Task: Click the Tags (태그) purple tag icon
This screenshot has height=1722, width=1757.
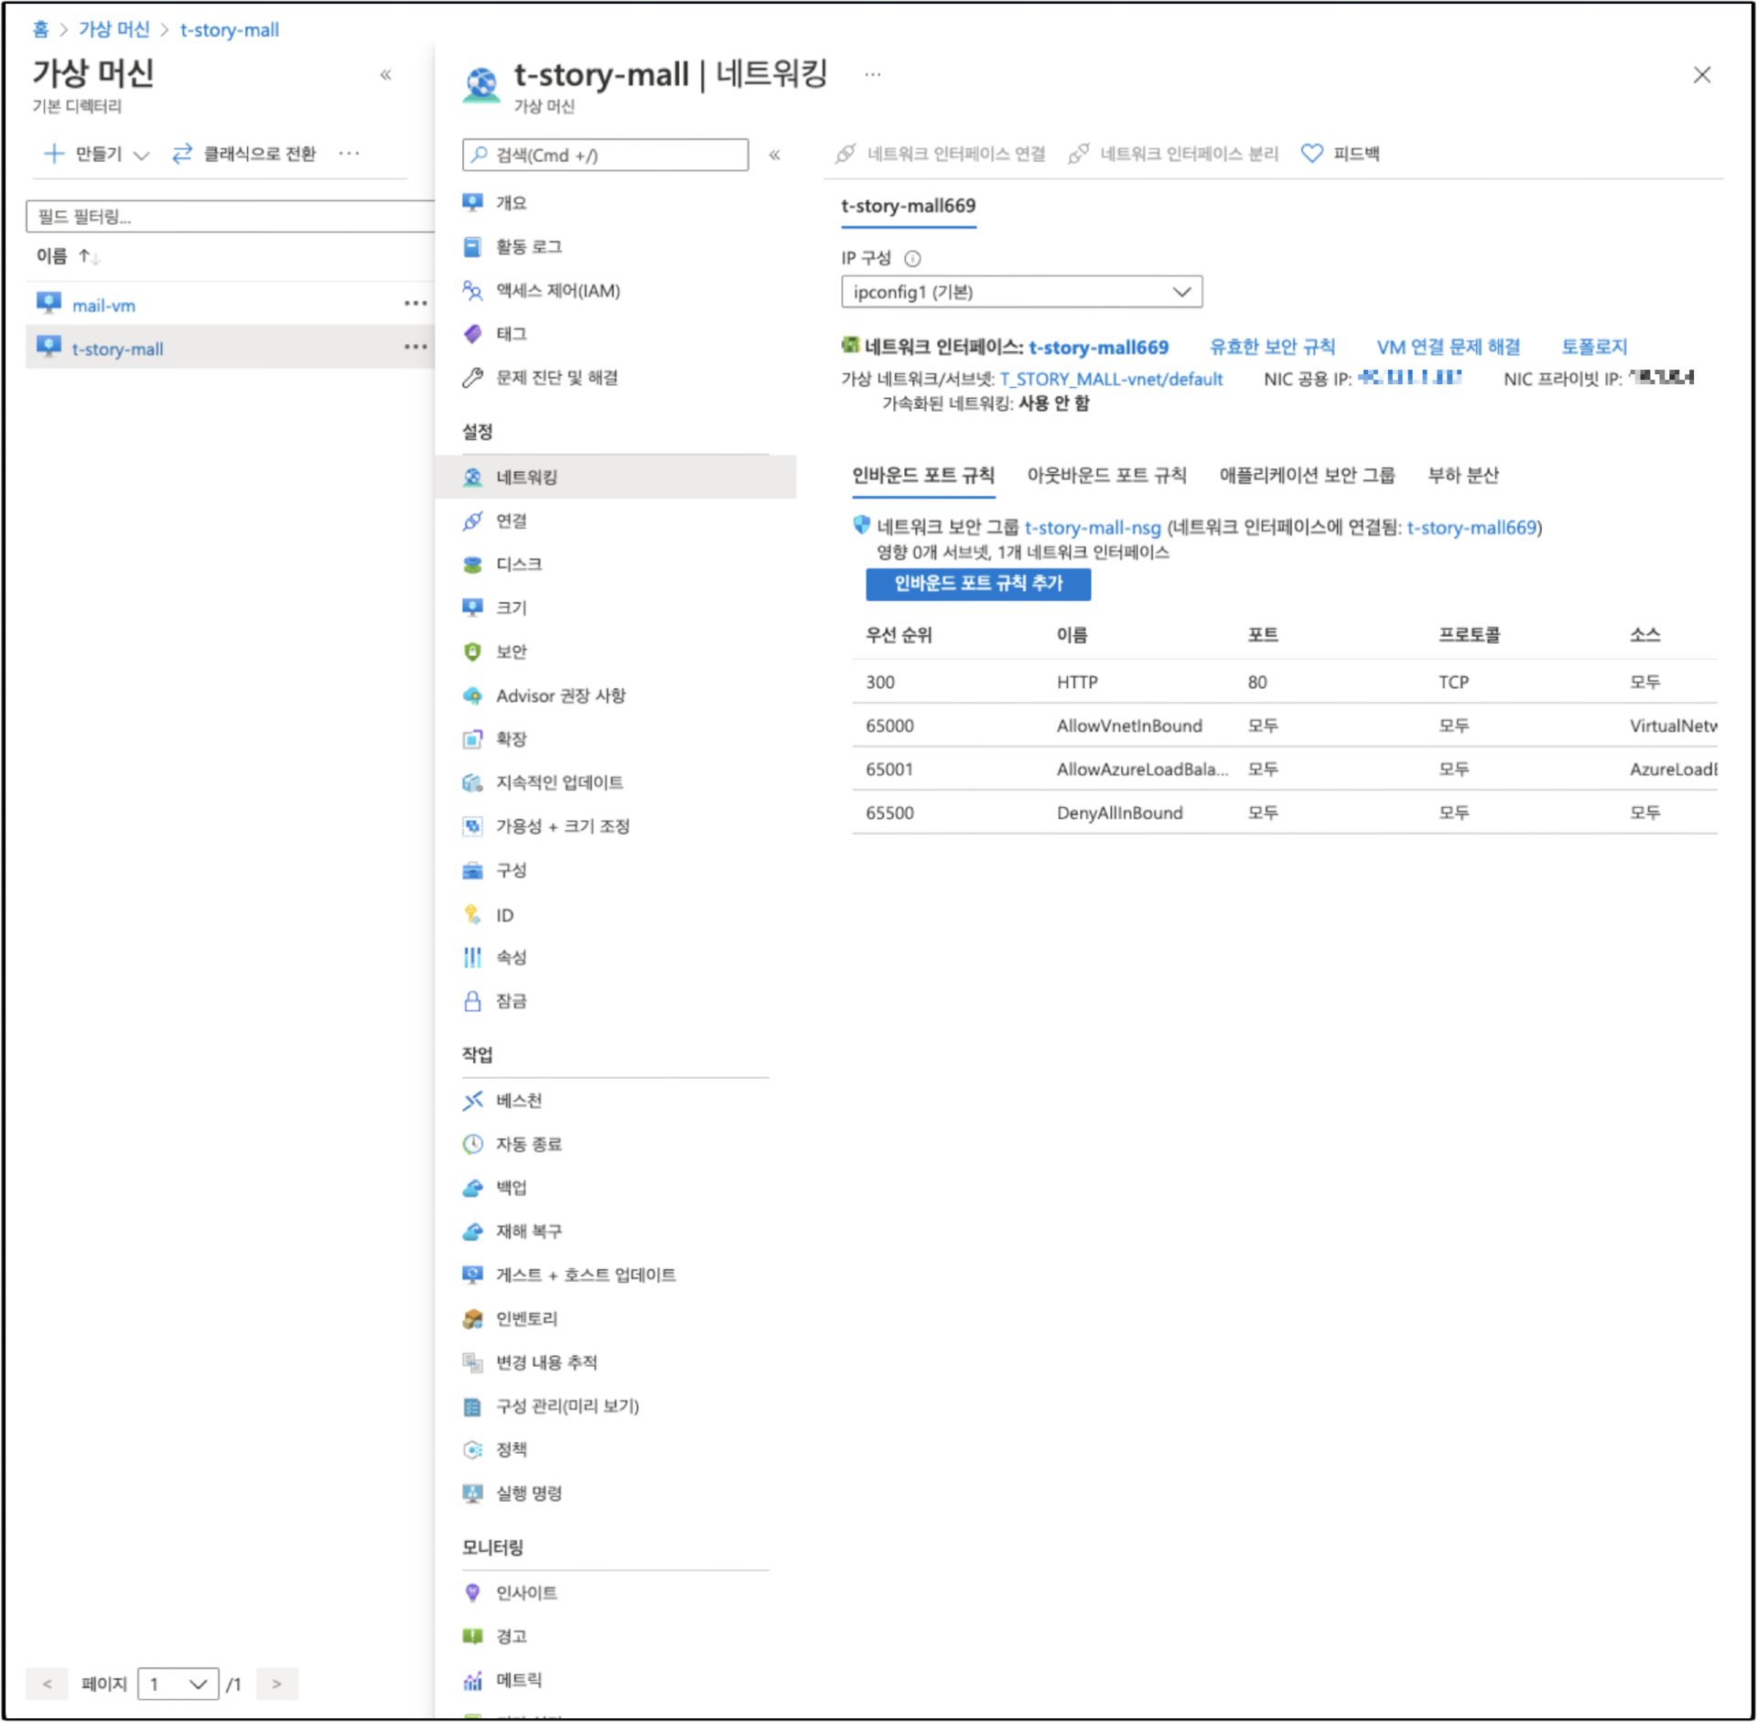Action: coord(472,334)
